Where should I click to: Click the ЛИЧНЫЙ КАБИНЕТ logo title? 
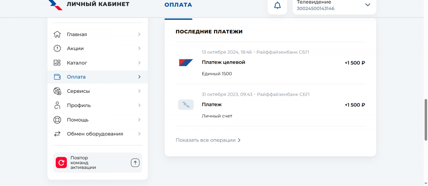coord(98,4)
